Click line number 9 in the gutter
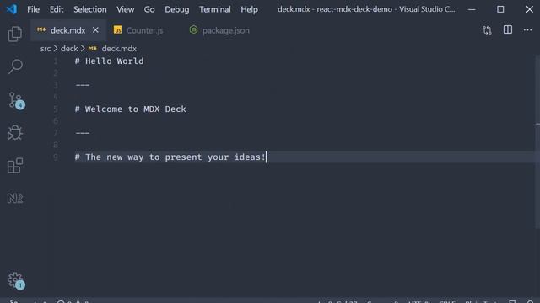 click(56, 157)
